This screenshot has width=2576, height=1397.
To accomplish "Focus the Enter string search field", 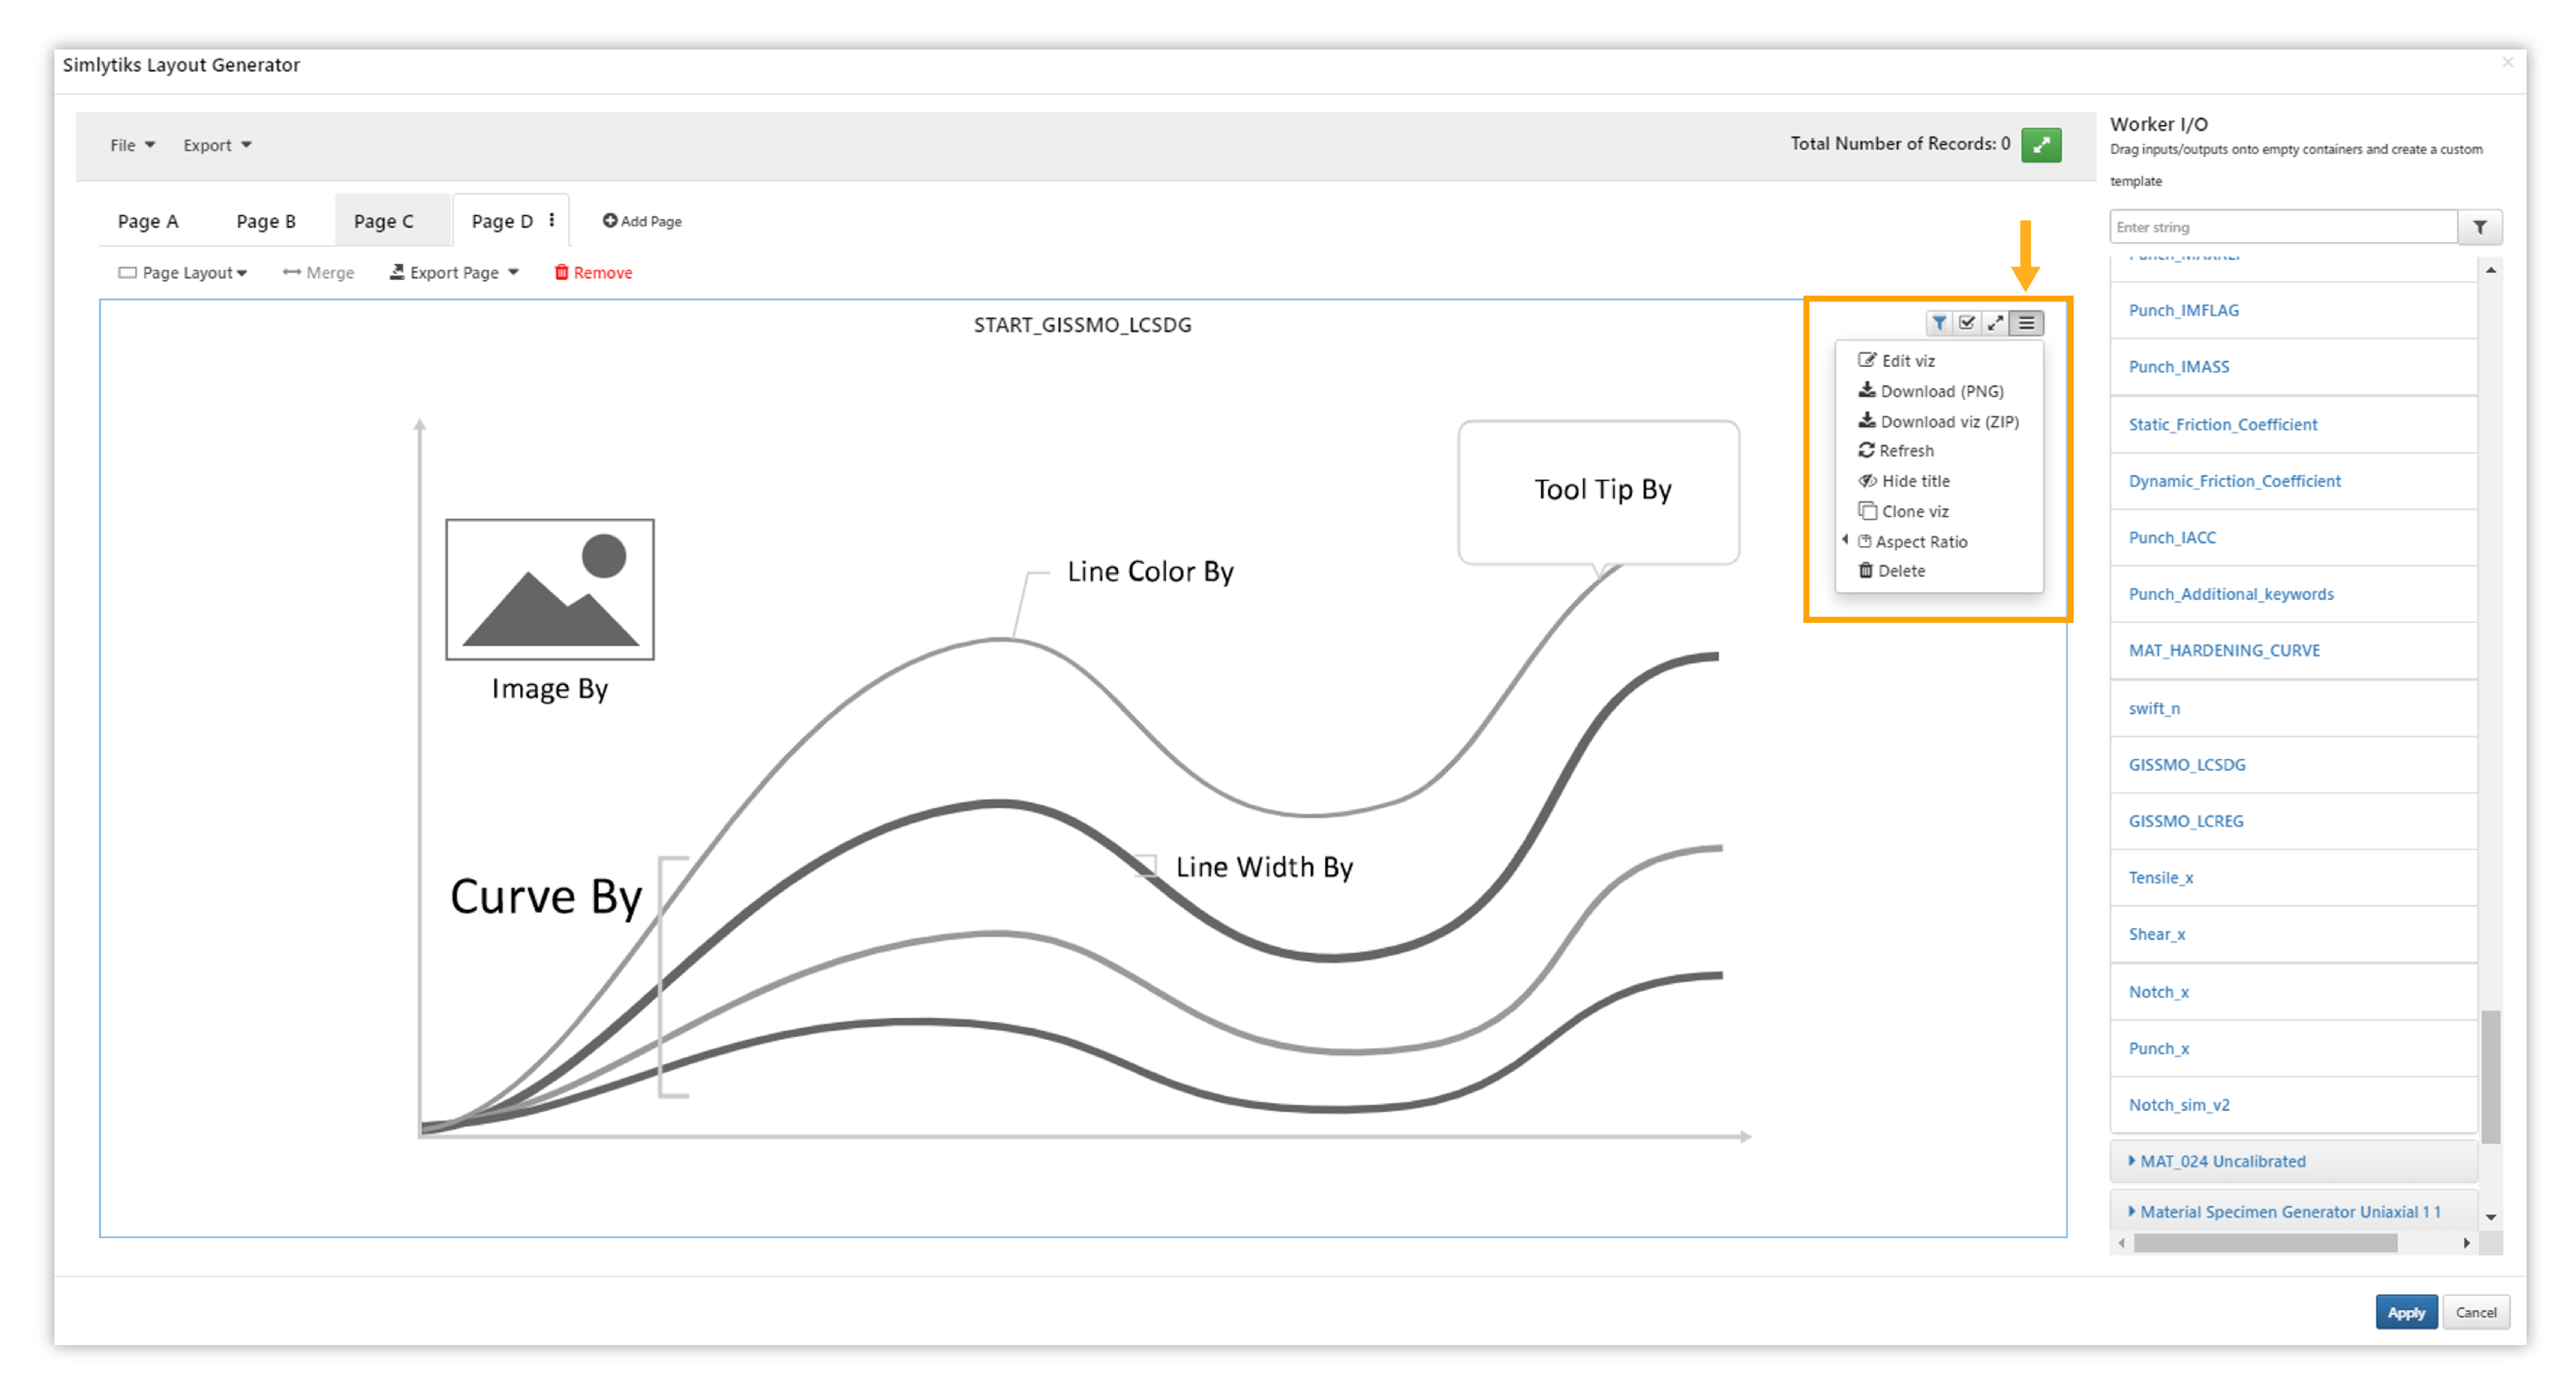I will tap(2283, 227).
